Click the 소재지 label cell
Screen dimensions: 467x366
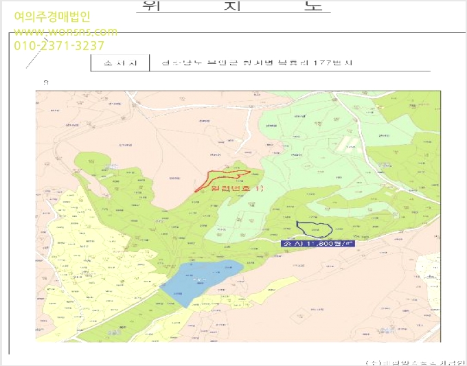[x=120, y=63]
